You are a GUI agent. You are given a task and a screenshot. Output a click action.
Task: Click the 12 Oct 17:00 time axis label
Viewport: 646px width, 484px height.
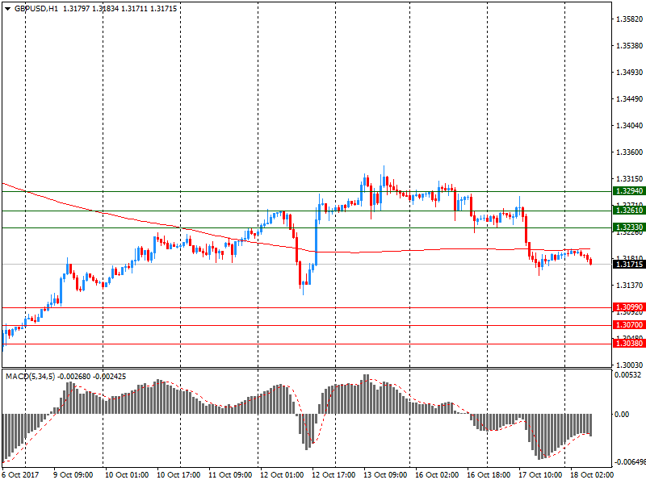click(333, 475)
